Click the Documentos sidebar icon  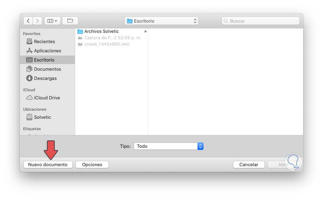tap(29, 69)
